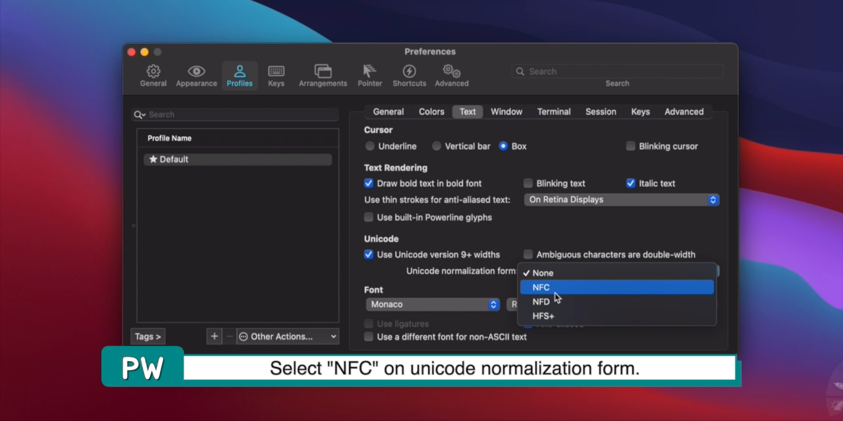Open the Arrangements windows icon

click(x=323, y=71)
